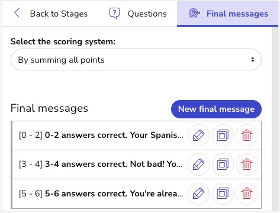280x213 pixels.
Task: Select the Final messages tab
Action: [x=227, y=14]
